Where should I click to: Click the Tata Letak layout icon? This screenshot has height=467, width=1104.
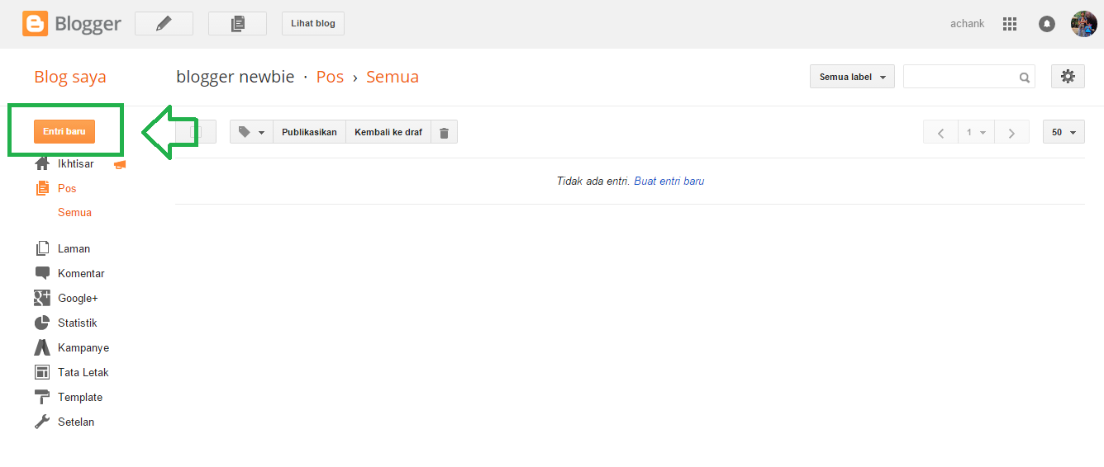(x=42, y=372)
